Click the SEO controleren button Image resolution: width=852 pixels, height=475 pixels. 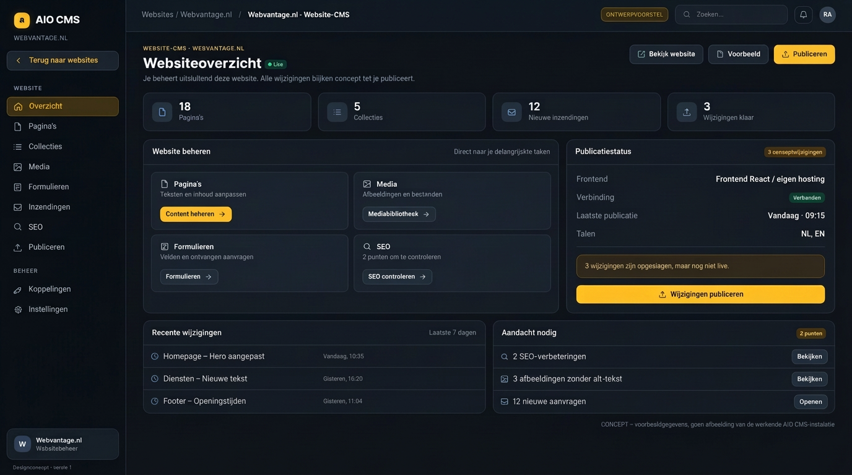point(397,276)
